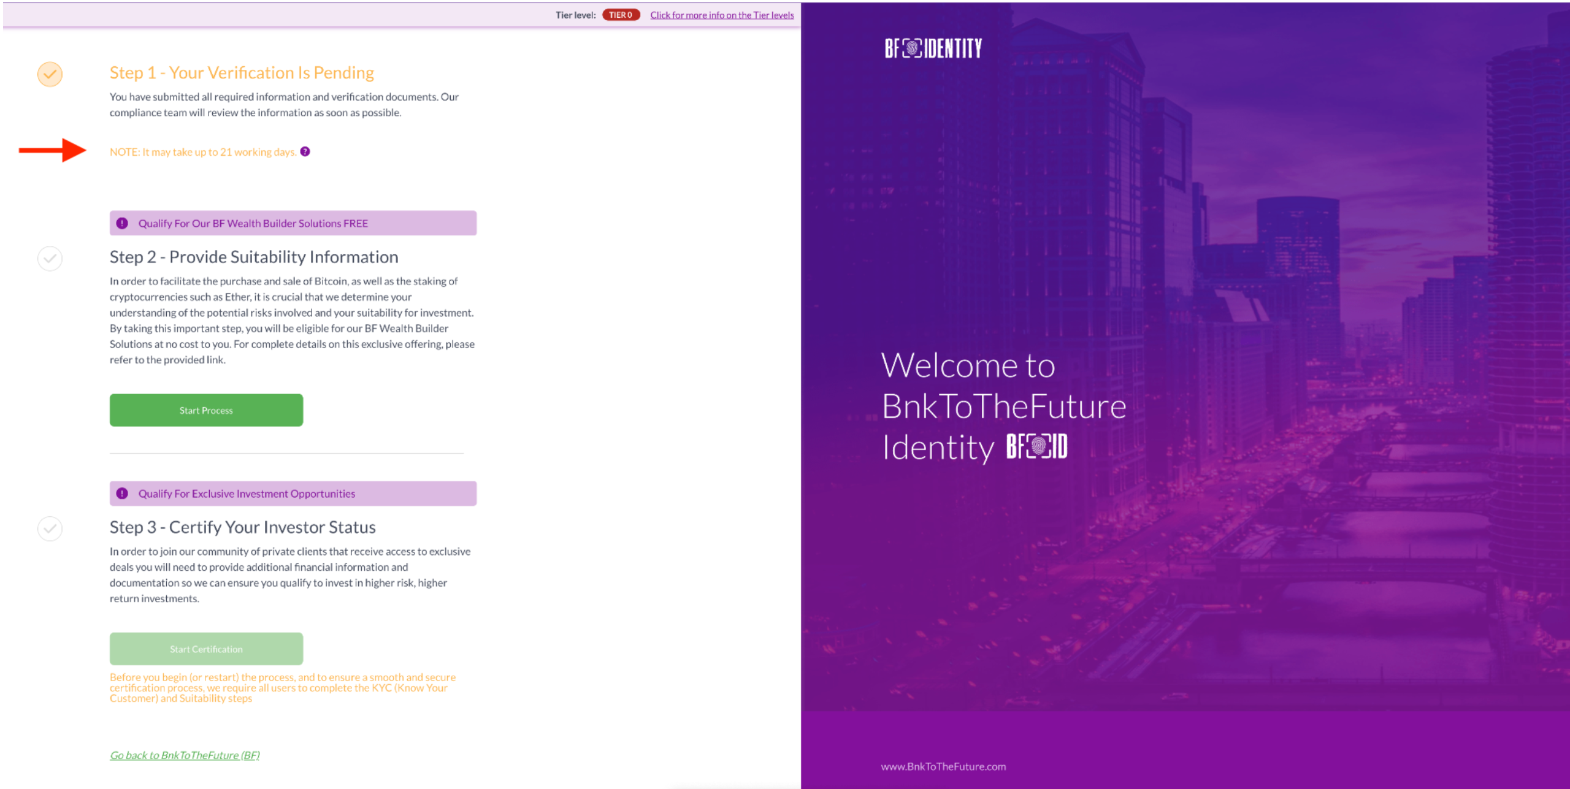Screen dimensions: 1570x789
Task: Click Qualify For Exclusive Investment Opportunities banner
Action: pos(293,494)
